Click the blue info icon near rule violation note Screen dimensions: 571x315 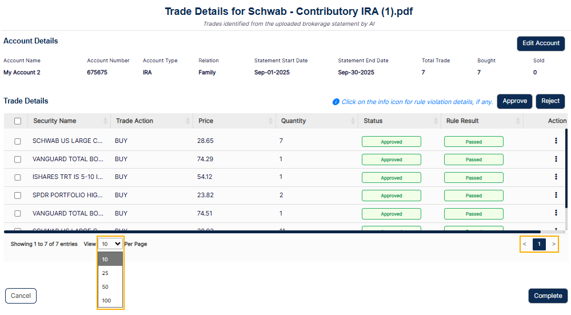[336, 102]
